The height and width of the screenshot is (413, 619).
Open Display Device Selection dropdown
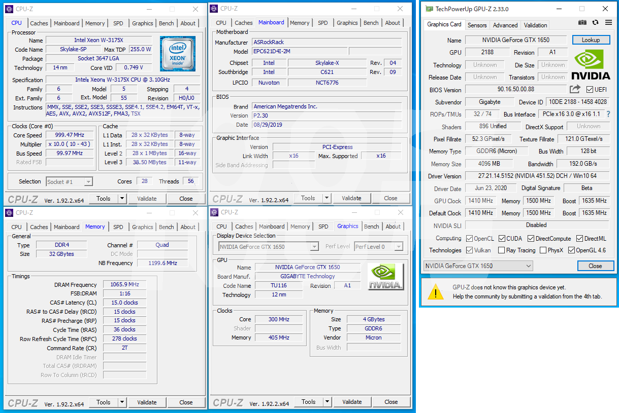tap(268, 247)
